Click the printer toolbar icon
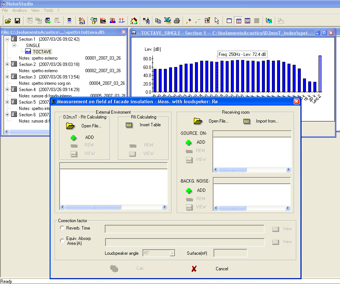The image size is (340, 284). 177,21
